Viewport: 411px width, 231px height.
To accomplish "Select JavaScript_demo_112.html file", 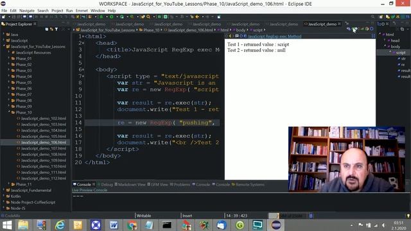I will [43, 178].
